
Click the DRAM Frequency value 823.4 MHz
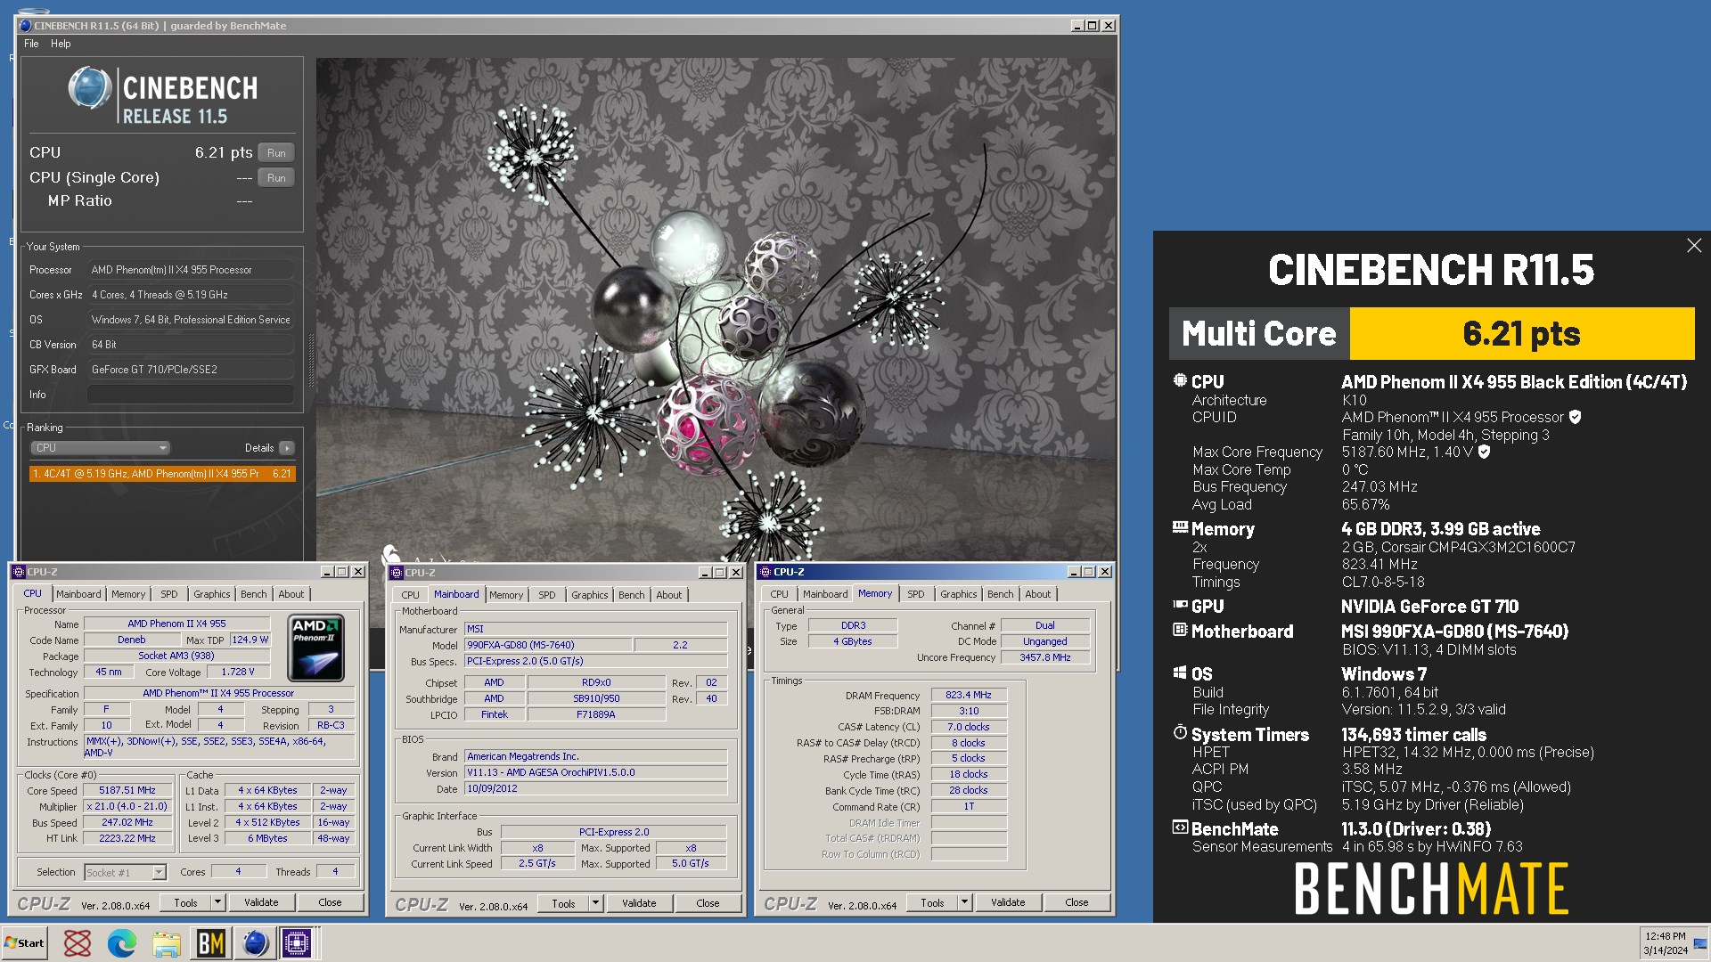pyautogui.click(x=969, y=695)
